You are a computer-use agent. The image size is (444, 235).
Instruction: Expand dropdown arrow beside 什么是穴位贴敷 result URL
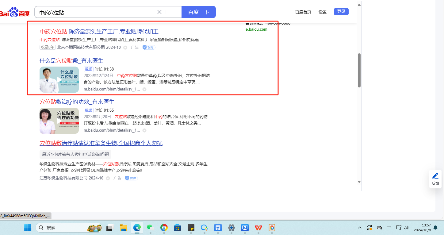point(144,89)
